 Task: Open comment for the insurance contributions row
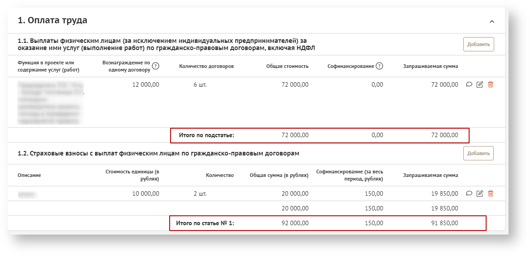point(469,193)
